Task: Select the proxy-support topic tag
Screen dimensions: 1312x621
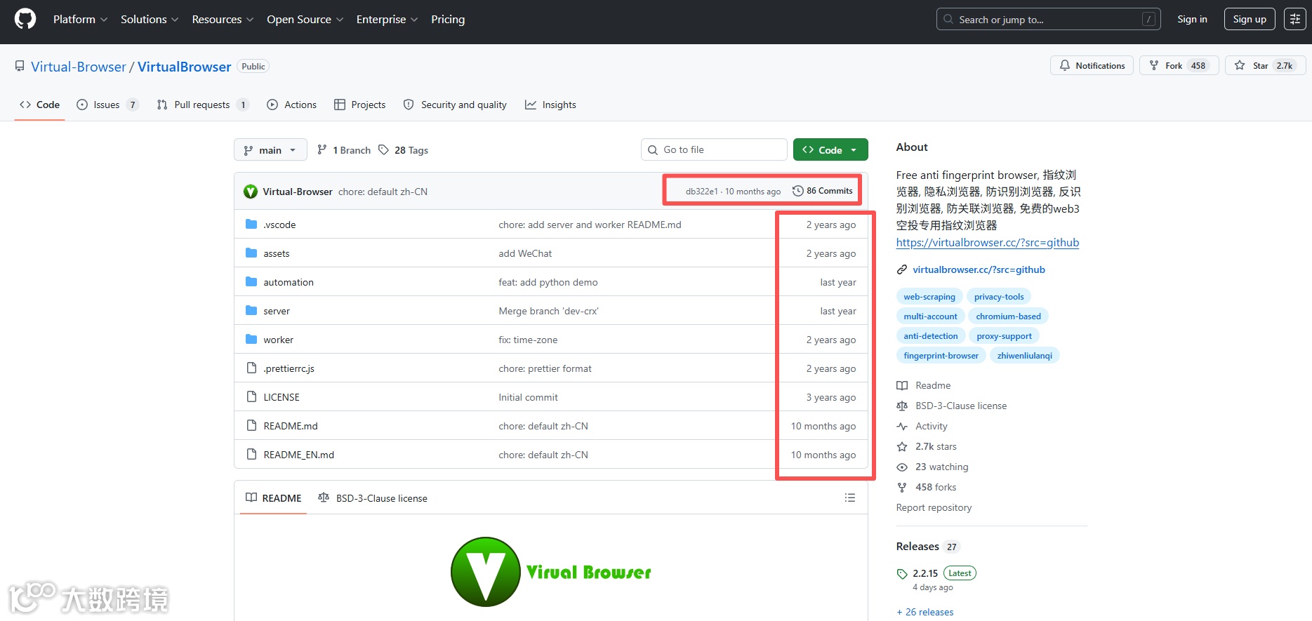Action: pos(1004,336)
